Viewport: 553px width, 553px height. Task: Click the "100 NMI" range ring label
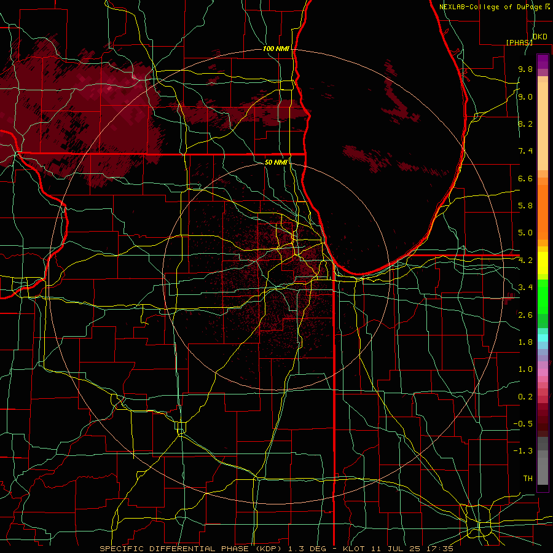point(276,49)
